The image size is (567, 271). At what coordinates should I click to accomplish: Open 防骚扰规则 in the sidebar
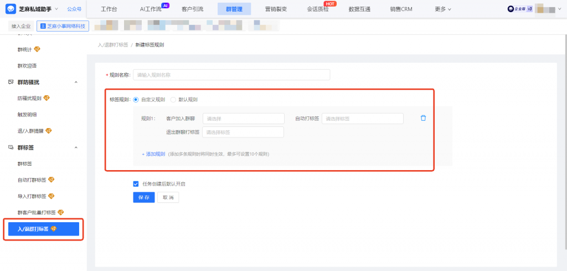(29, 98)
